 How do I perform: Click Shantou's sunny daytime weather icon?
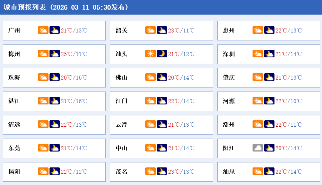tap(151, 54)
